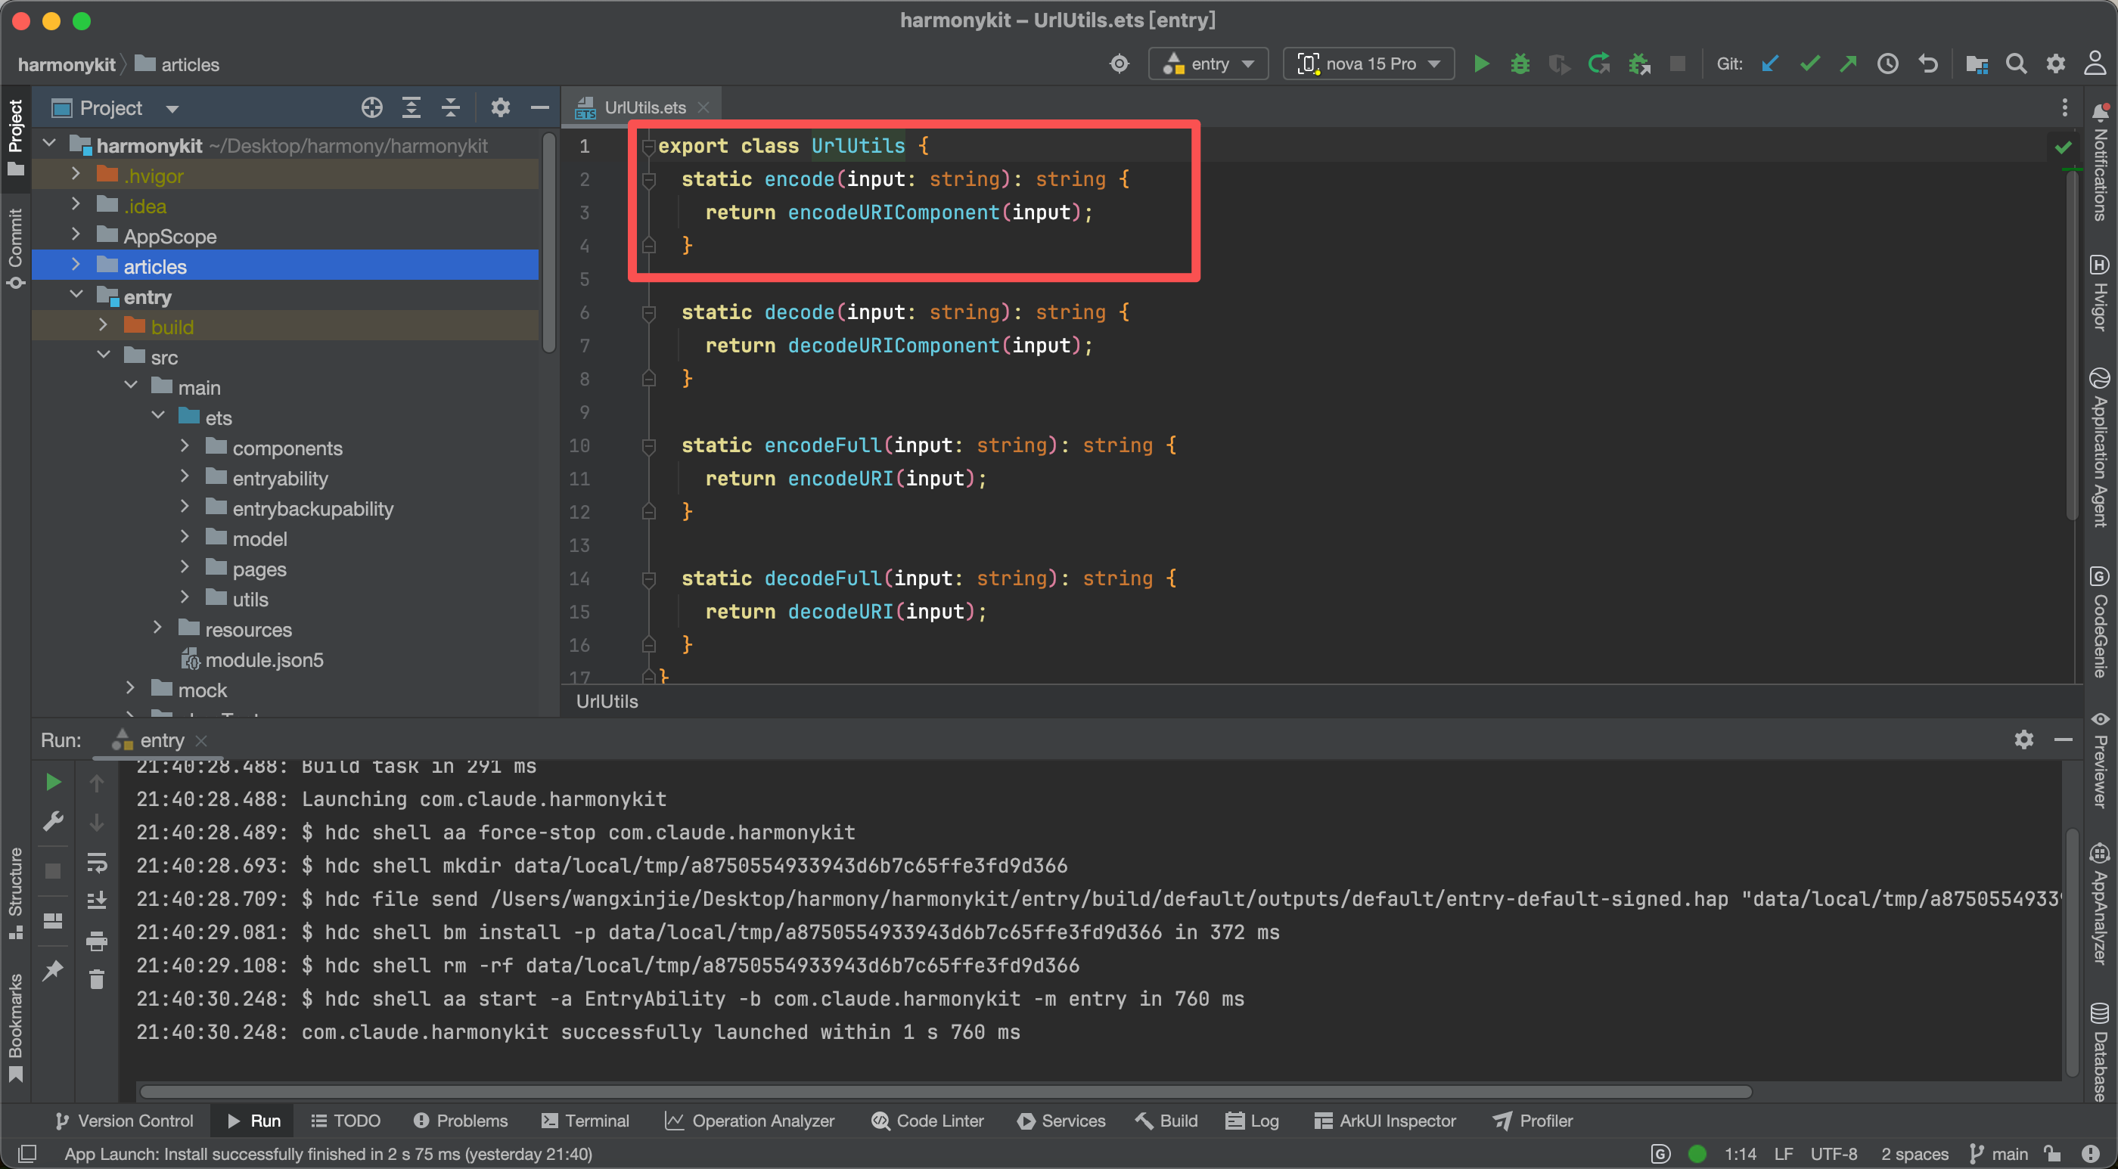Change LF line separator in status bar
The width and height of the screenshot is (2118, 1169).
(1784, 1153)
